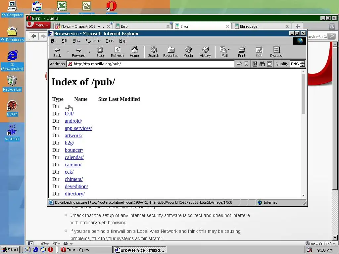This screenshot has width=339, height=254.
Task: Open My Computer desktop icon
Action: tap(12, 9)
